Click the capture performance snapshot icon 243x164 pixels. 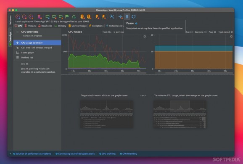coord(18,16)
